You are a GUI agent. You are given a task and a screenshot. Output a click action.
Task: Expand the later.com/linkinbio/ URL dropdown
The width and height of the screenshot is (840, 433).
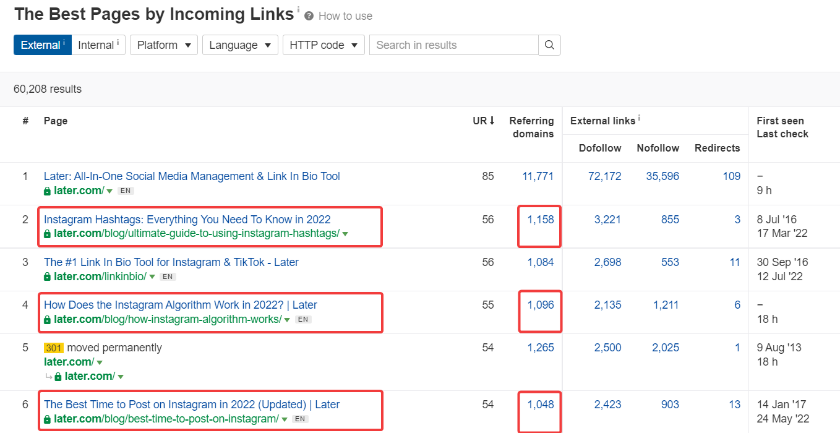point(152,277)
